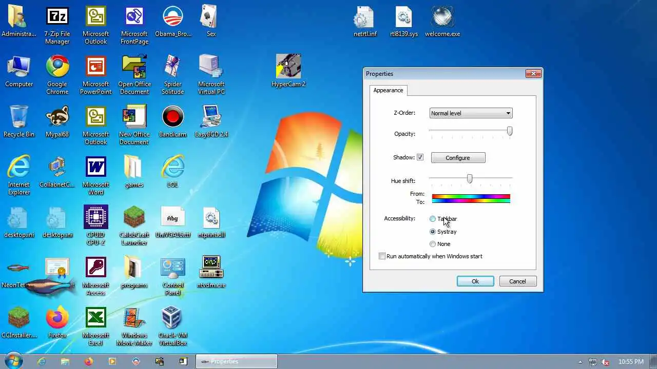Select the HyperCam 2 desktop icon
The image size is (657, 369).
tap(288, 71)
